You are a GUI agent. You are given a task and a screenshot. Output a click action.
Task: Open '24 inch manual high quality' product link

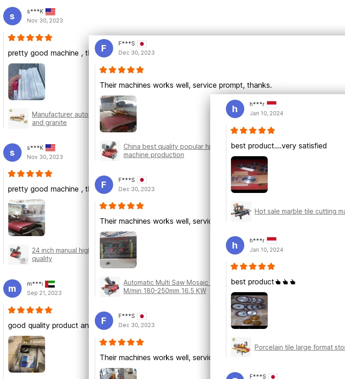tap(60, 255)
